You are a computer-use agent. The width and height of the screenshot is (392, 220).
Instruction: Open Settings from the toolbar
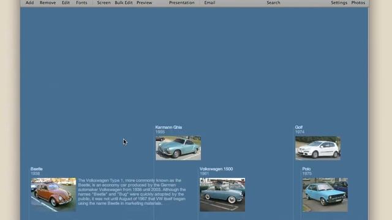[x=339, y=2]
